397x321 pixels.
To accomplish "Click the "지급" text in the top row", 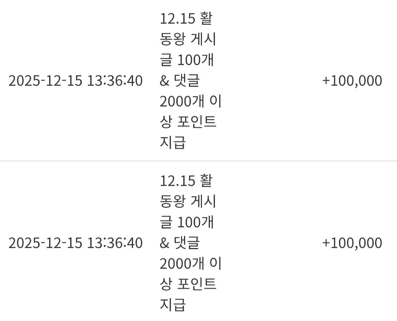I will pyautogui.click(x=173, y=143).
